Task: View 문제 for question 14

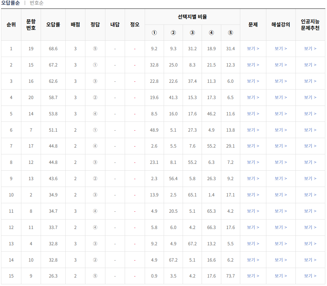Action: click(x=253, y=114)
